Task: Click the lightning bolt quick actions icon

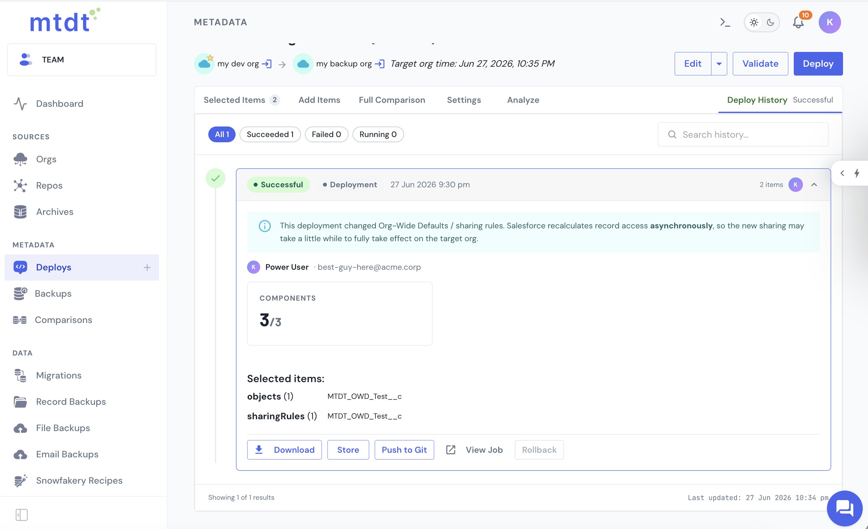Action: coord(857,173)
